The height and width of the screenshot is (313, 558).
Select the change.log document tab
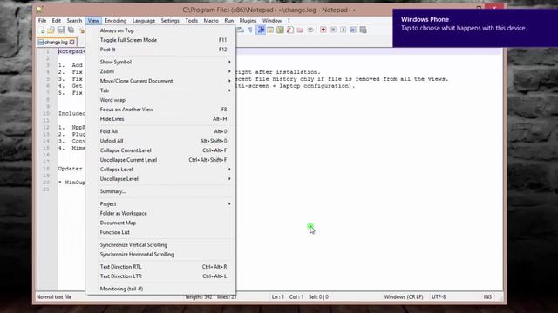(x=57, y=43)
